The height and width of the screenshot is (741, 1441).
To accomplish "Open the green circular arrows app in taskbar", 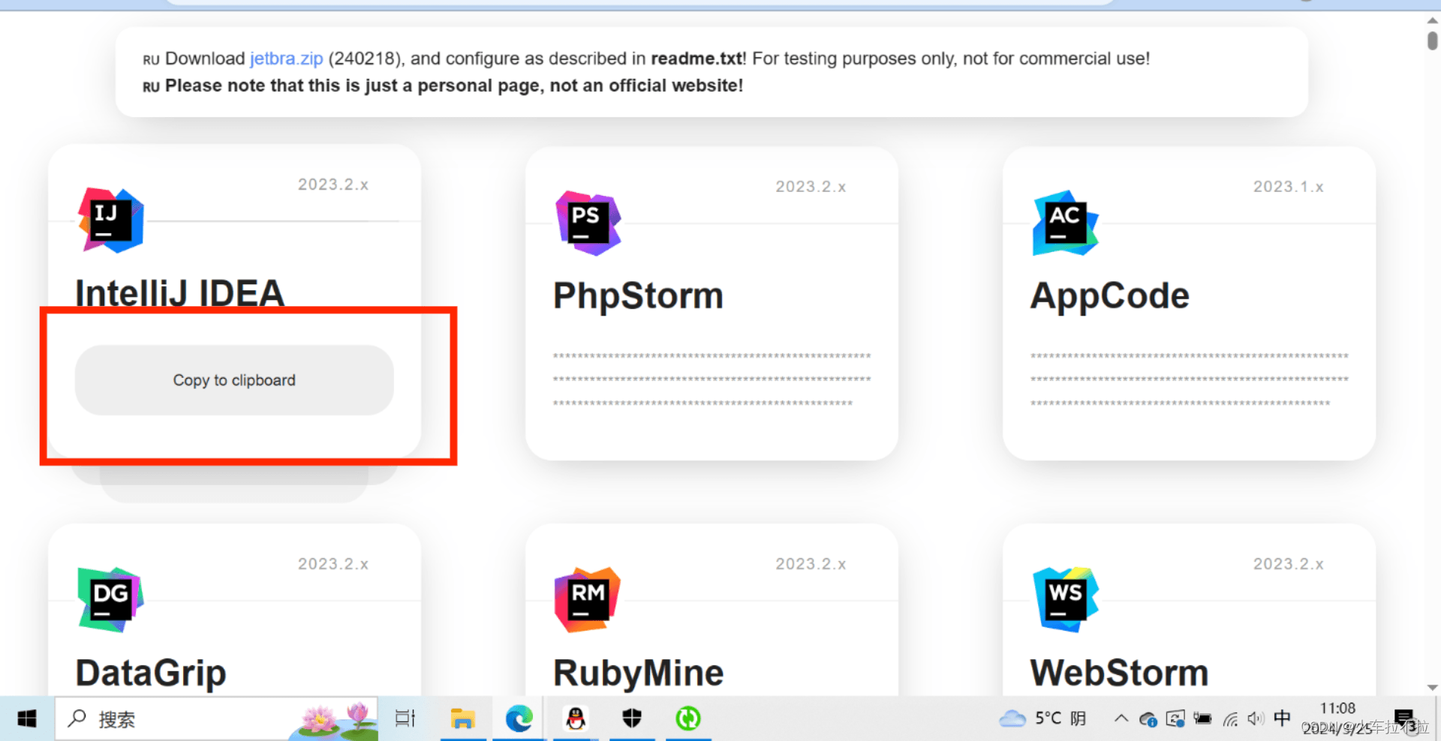I will pos(688,719).
